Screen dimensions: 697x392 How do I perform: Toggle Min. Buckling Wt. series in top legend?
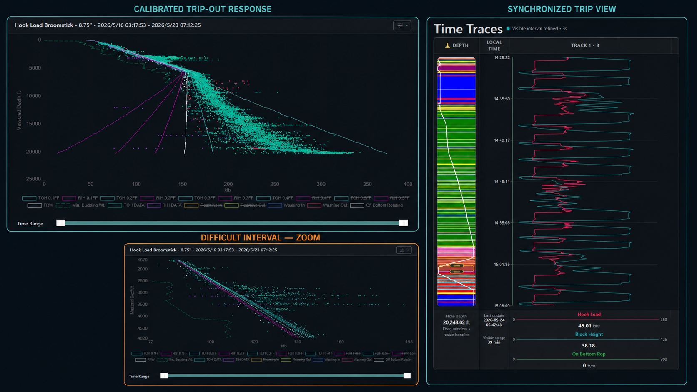[x=80, y=205]
